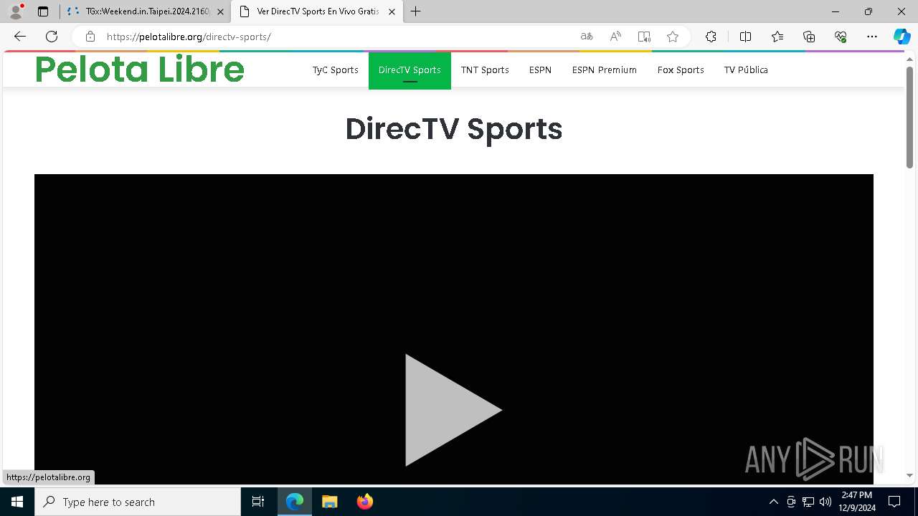Open Task View
Viewport: 918px width, 516px height.
[x=258, y=502]
